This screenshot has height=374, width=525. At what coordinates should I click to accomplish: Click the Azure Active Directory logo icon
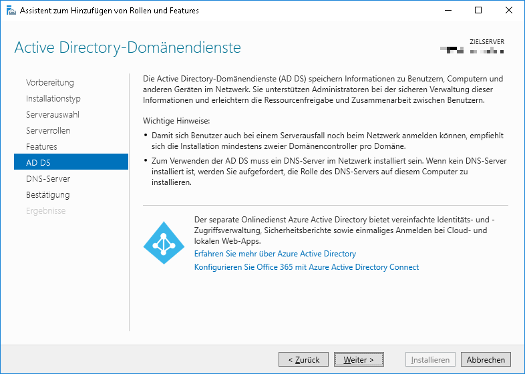(x=164, y=242)
